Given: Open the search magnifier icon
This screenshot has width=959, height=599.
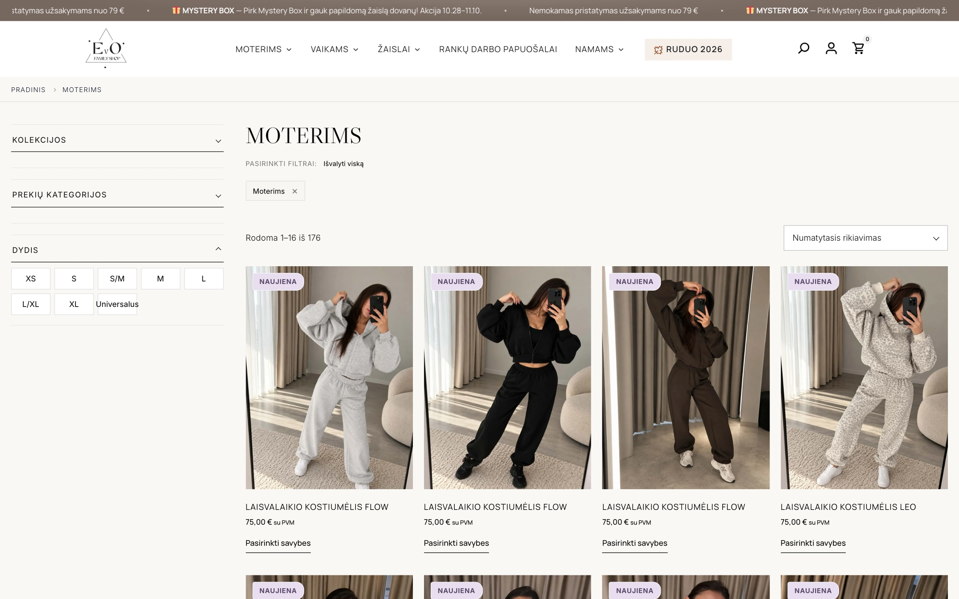Looking at the screenshot, I should [803, 48].
